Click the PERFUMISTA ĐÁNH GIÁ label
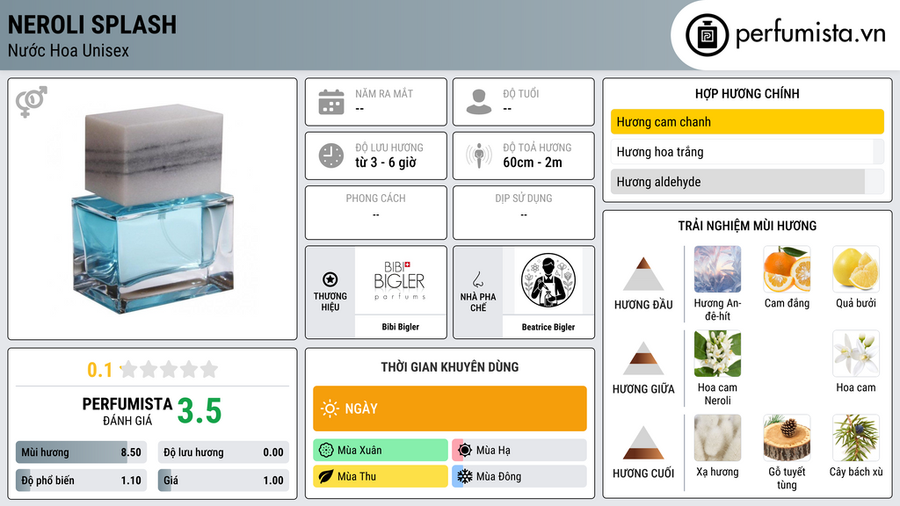Screen dimensions: 900x506 tap(127, 411)
